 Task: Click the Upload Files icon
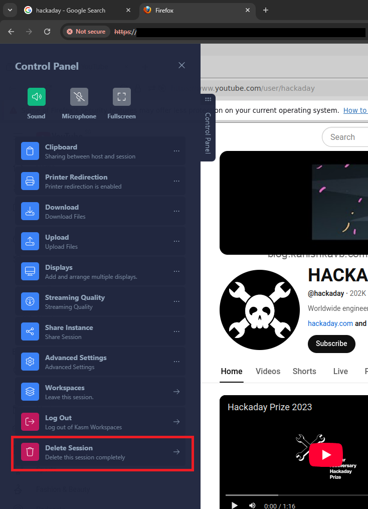coord(30,241)
